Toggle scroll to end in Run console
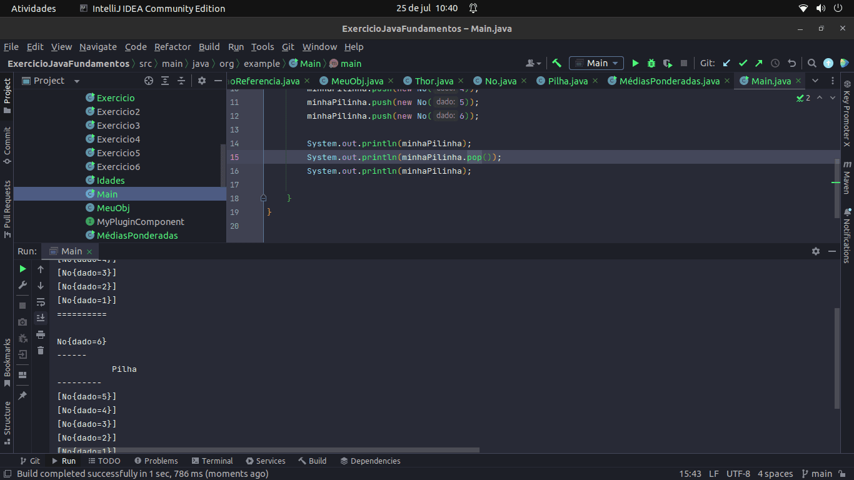This screenshot has height=480, width=854. 41,318
